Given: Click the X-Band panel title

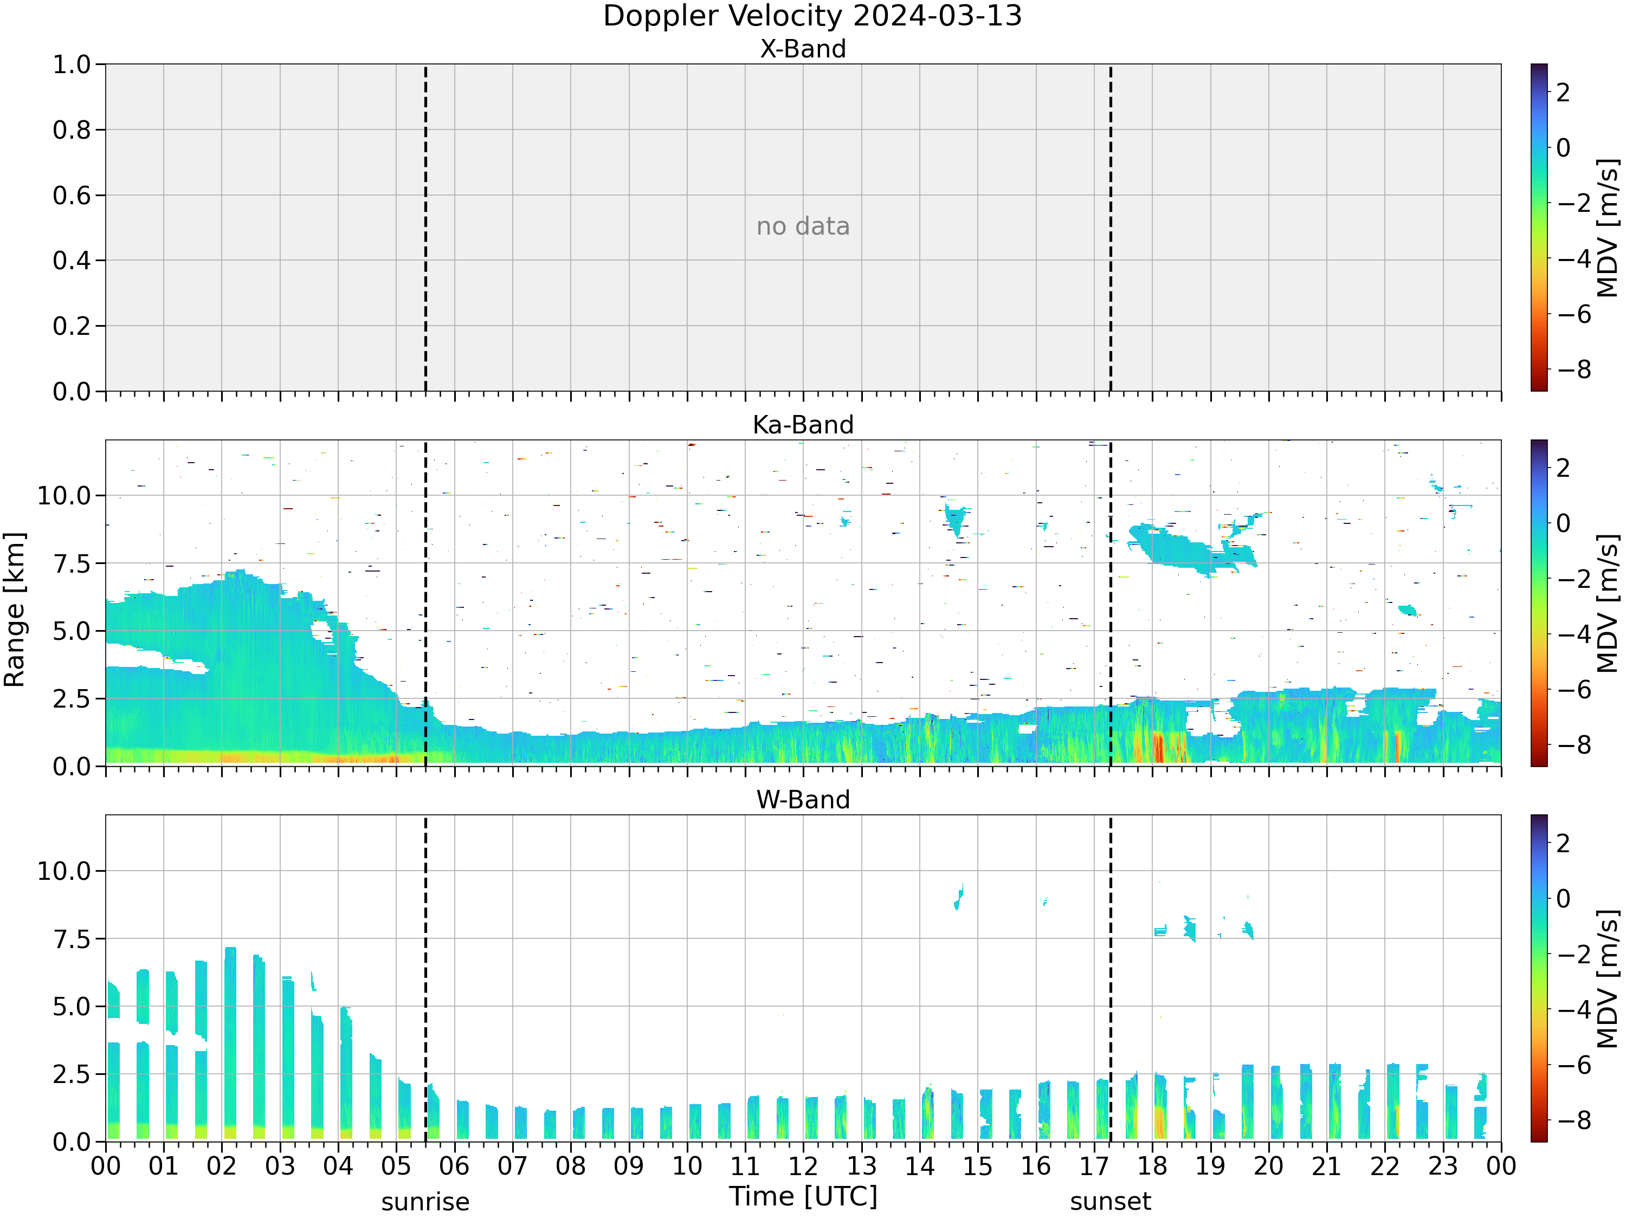Looking at the screenshot, I should (803, 49).
